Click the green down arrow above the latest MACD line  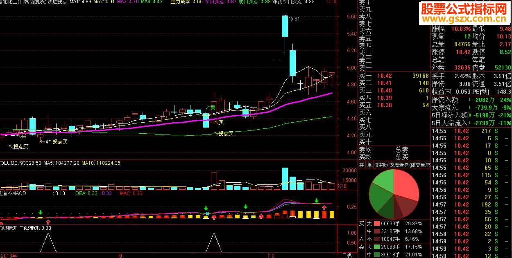[x=317, y=200]
